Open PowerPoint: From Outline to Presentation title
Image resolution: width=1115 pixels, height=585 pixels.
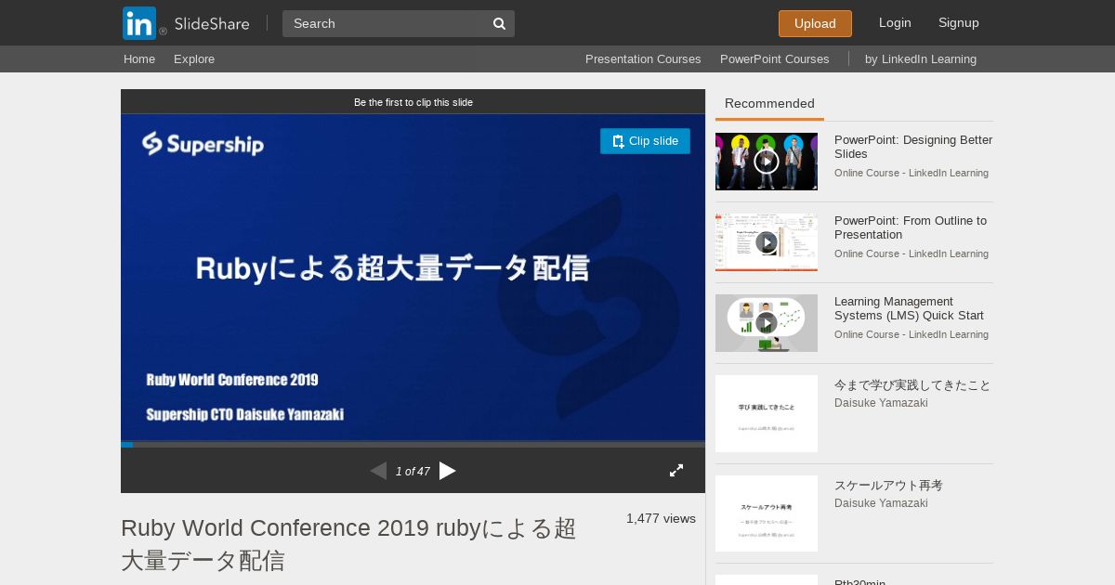click(x=911, y=227)
